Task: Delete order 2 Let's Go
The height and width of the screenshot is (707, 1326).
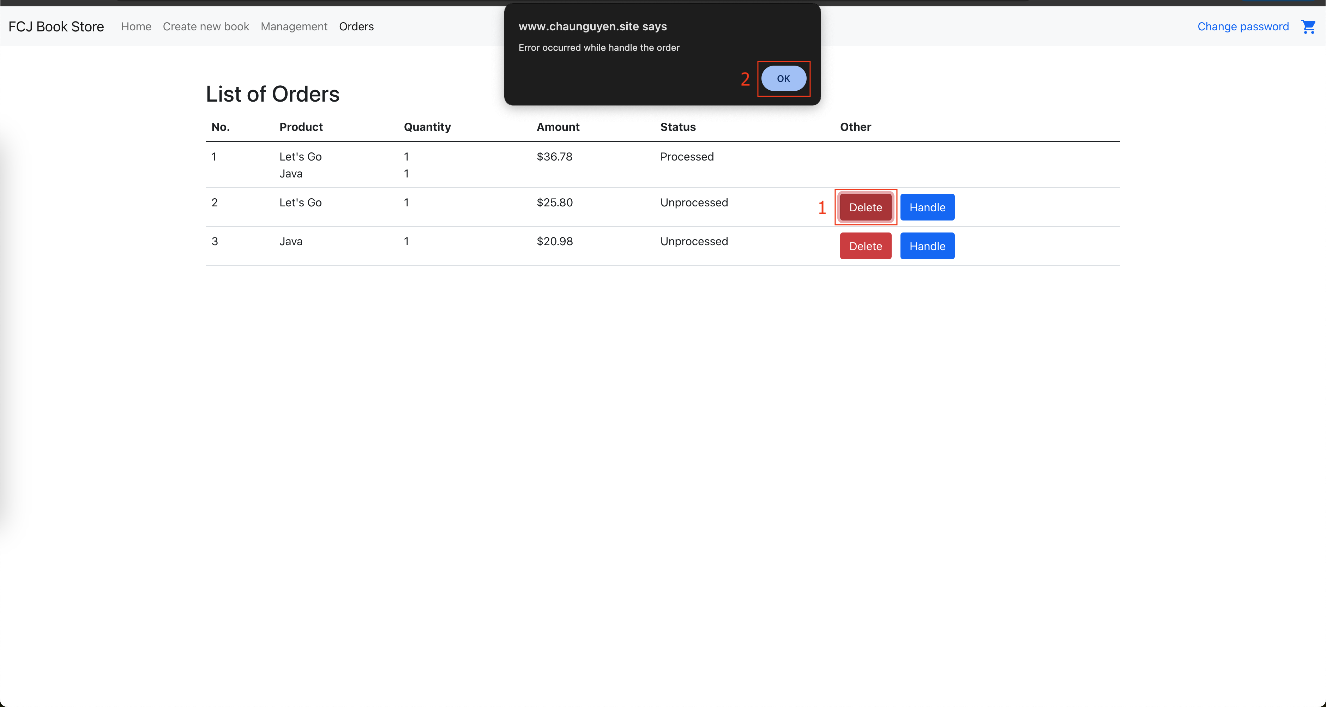Action: coord(865,207)
